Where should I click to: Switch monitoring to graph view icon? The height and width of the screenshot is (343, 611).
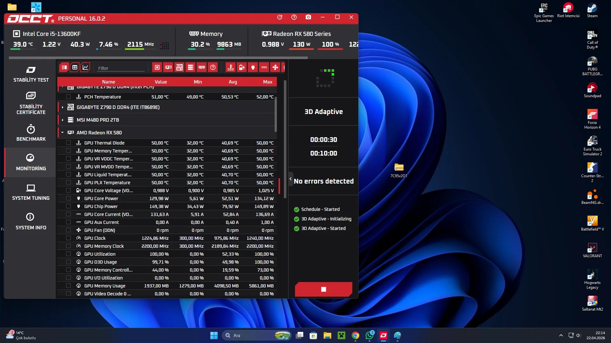[85, 67]
